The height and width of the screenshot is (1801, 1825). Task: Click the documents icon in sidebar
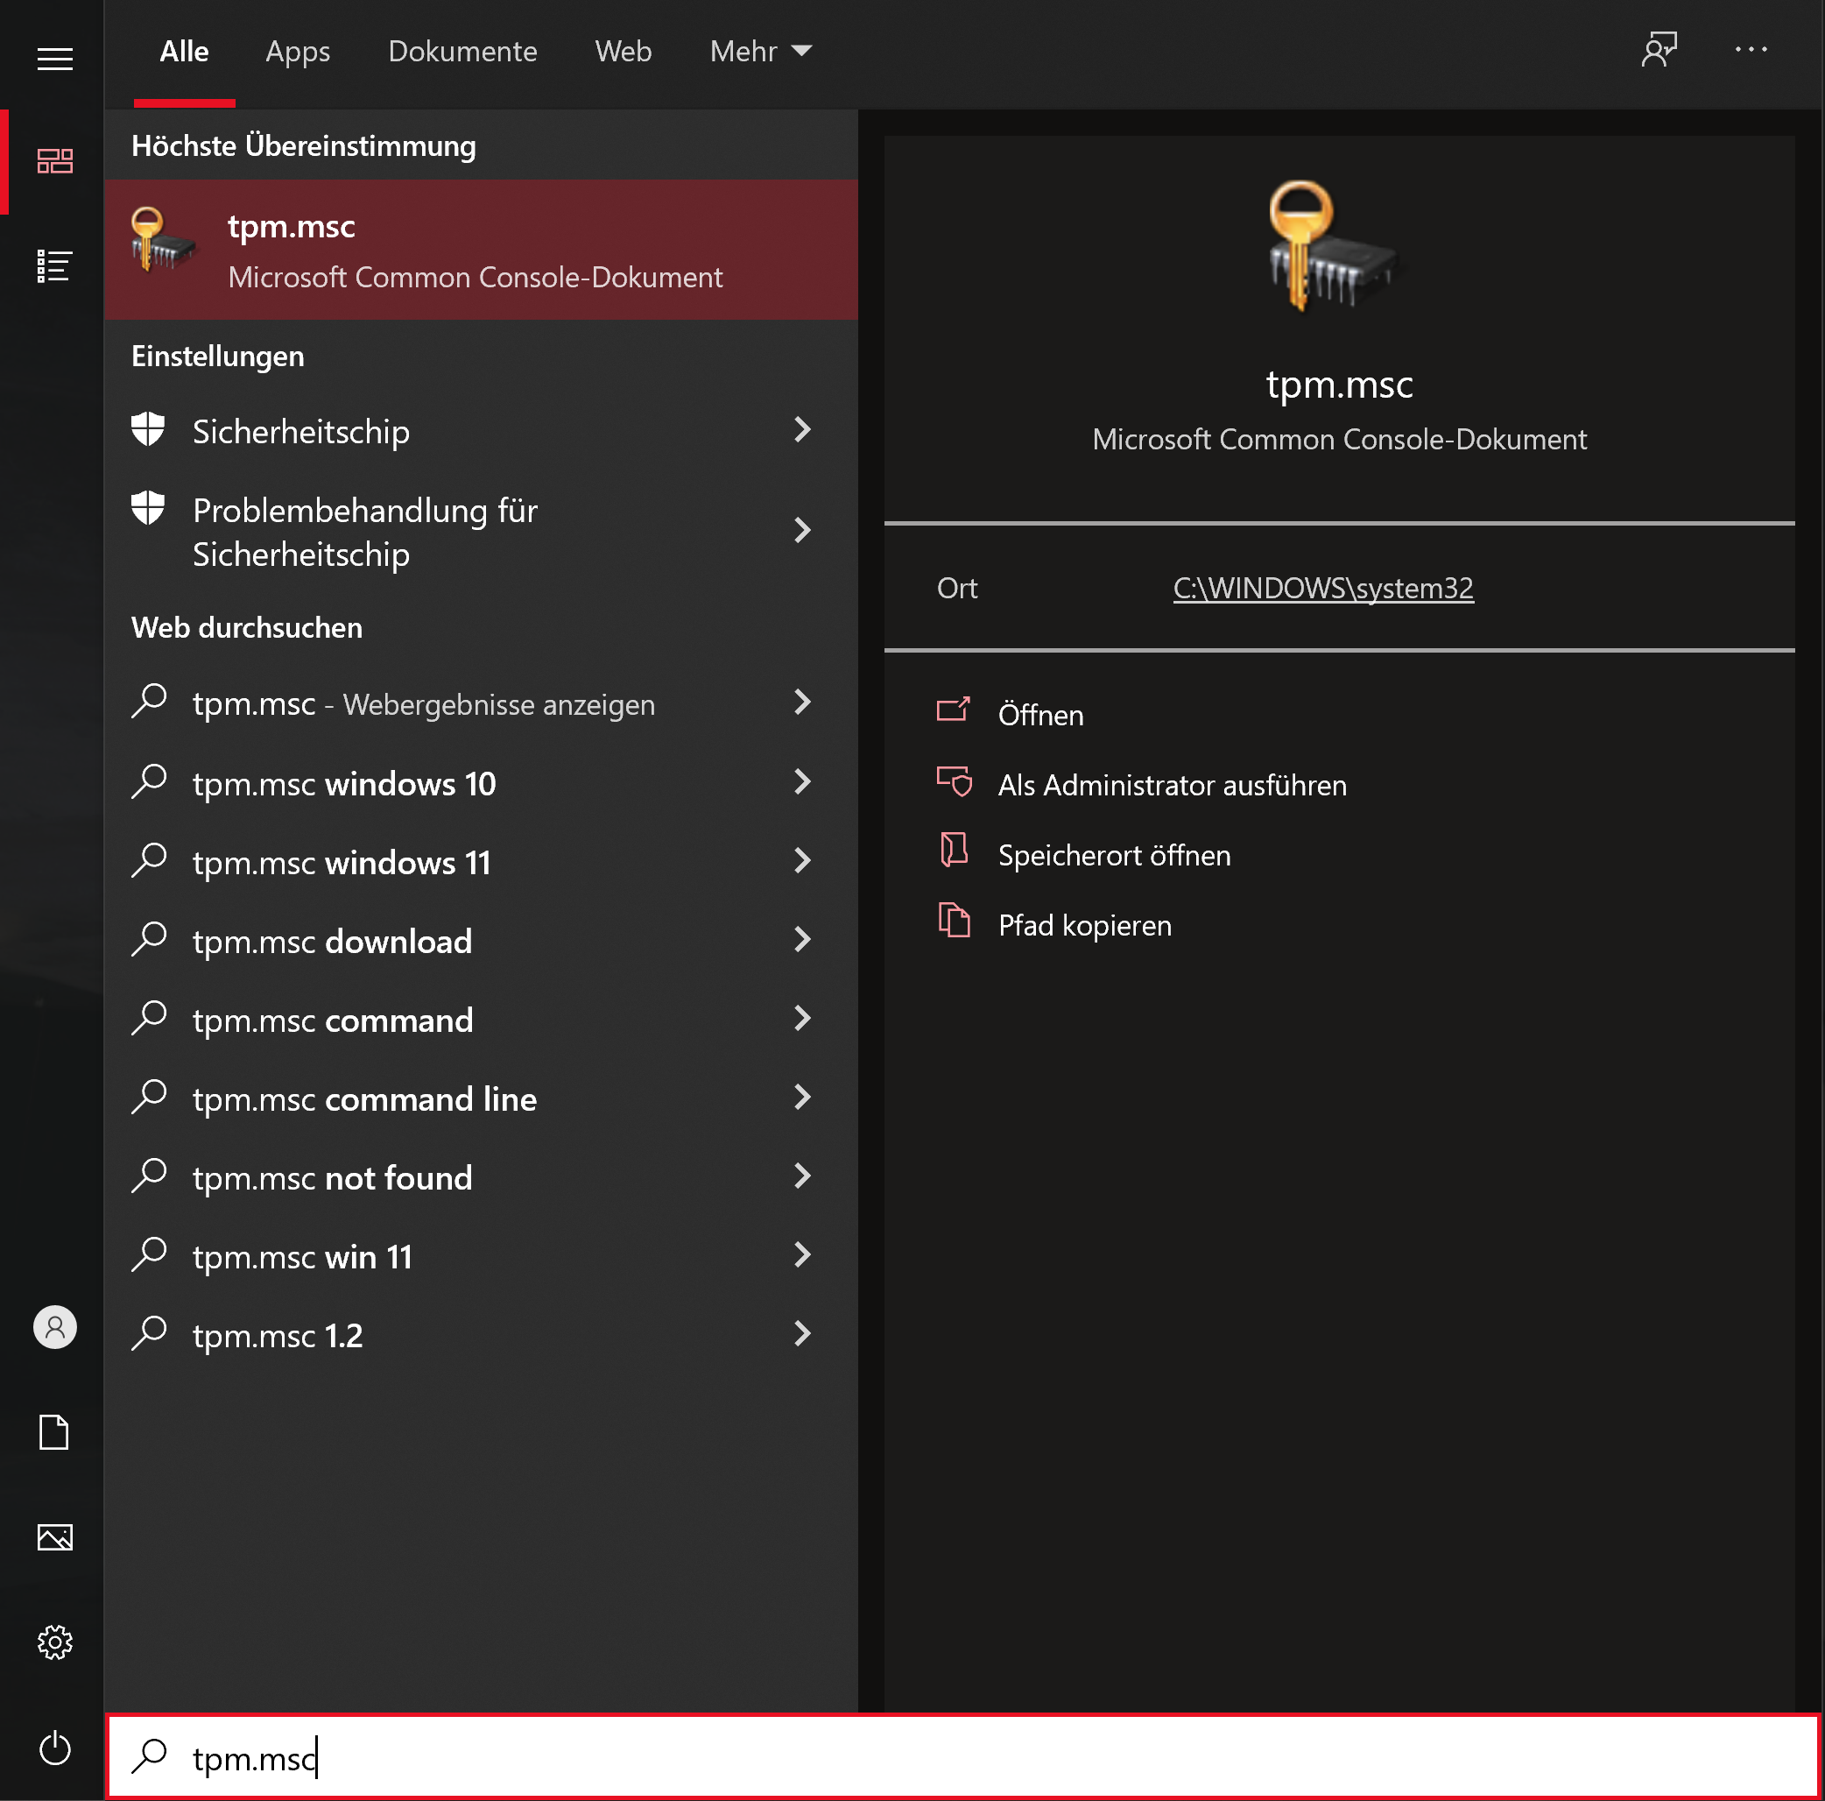[55, 1432]
